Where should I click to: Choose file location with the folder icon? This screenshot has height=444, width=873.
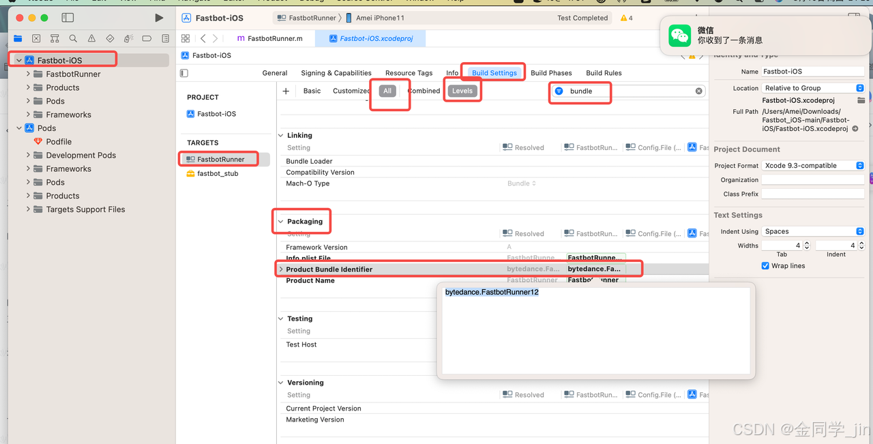[x=861, y=100]
